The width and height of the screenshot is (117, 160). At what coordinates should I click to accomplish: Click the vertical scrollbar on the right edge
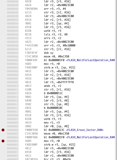(x=116, y=80)
